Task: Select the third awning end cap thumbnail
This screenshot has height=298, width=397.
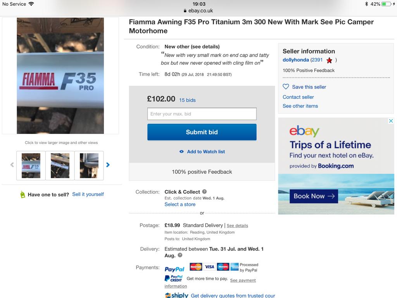Action: click(89, 165)
